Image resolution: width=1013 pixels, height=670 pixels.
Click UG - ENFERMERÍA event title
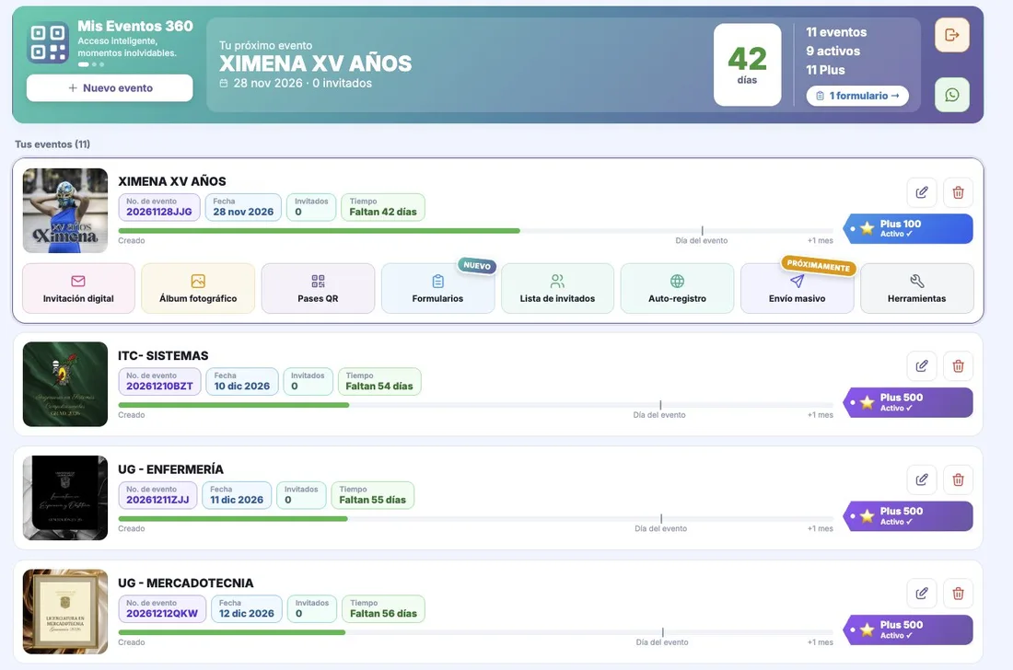(170, 469)
